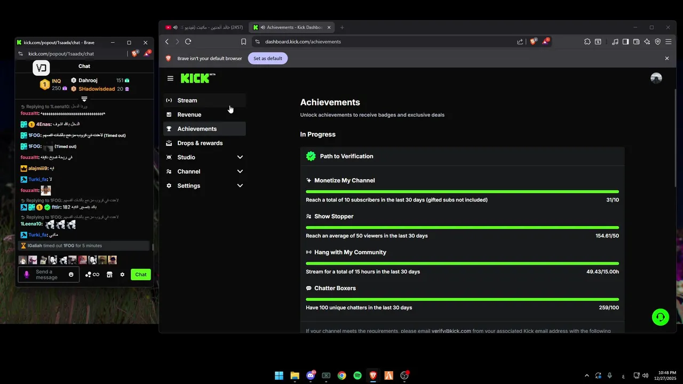Open a new browser tab
The height and width of the screenshot is (384, 683).
pyautogui.click(x=342, y=27)
